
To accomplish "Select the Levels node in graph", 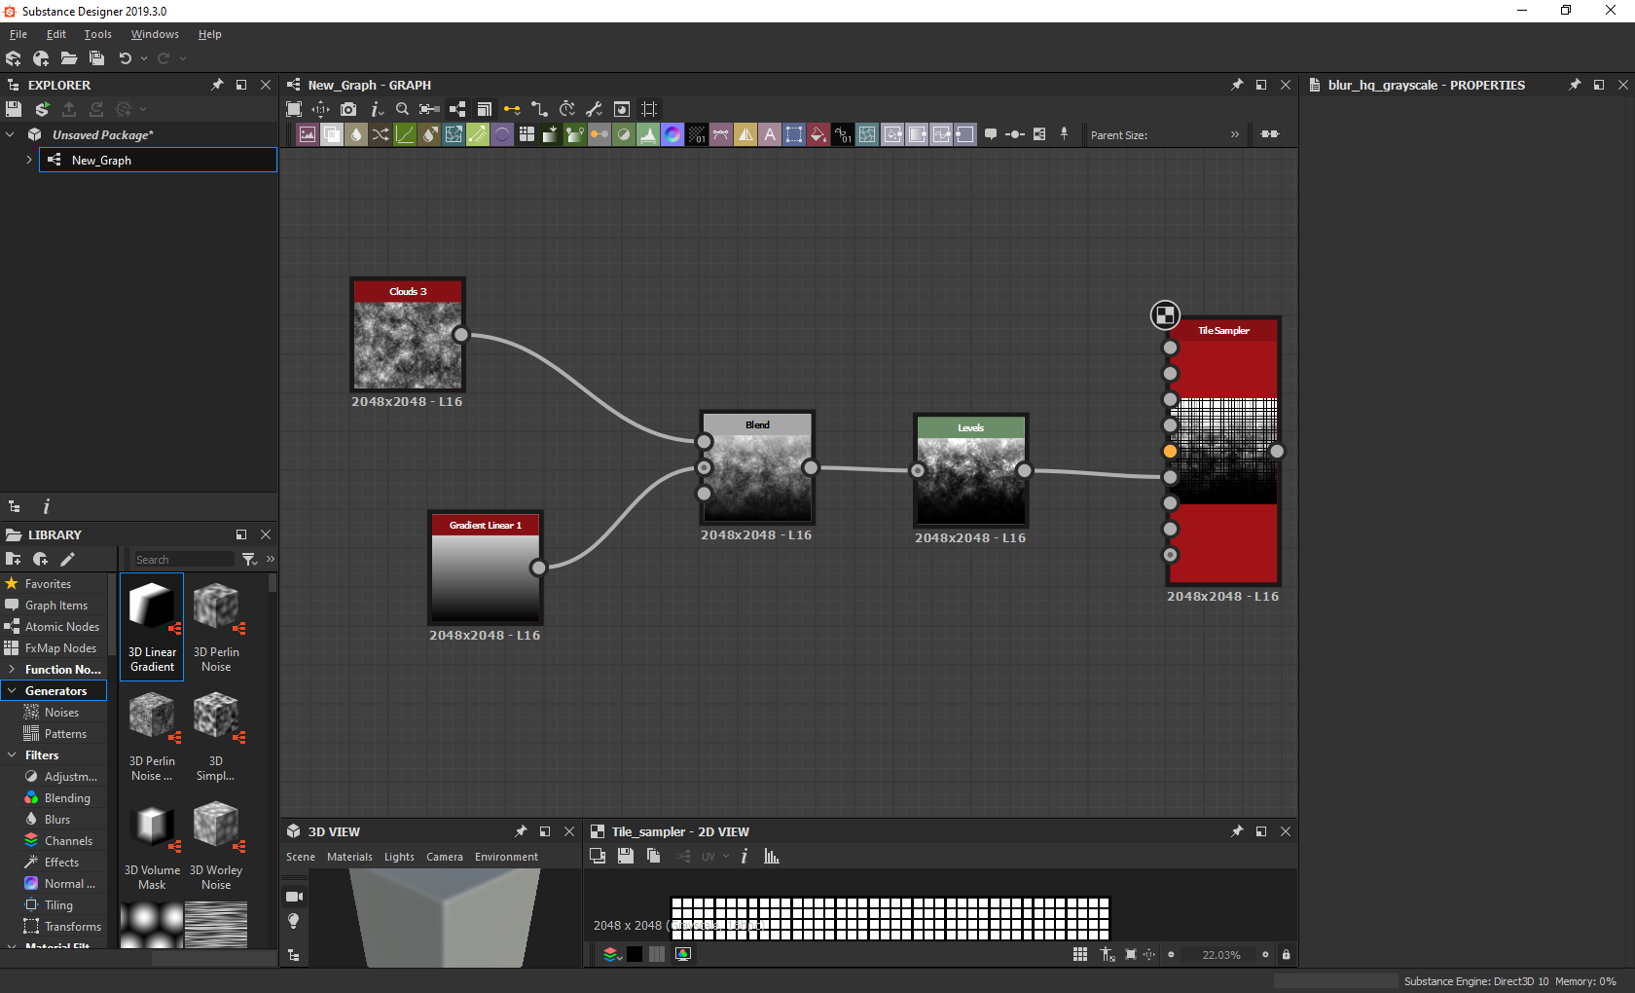I will pyautogui.click(x=970, y=471).
